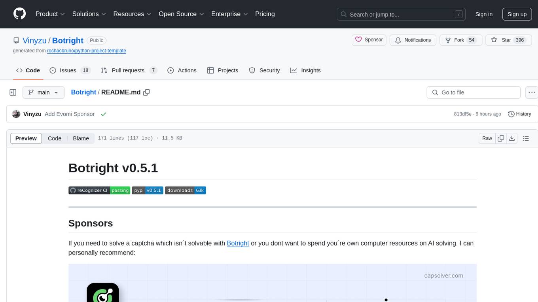Open the more file actions menu

click(532, 92)
